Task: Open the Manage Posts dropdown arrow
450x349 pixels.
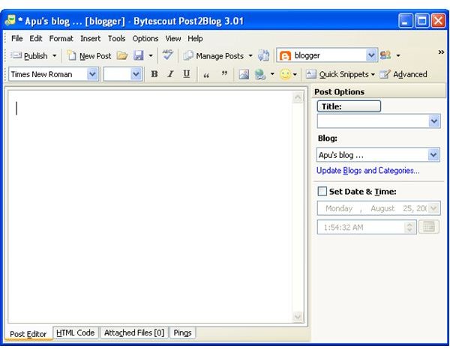Action: pos(250,55)
